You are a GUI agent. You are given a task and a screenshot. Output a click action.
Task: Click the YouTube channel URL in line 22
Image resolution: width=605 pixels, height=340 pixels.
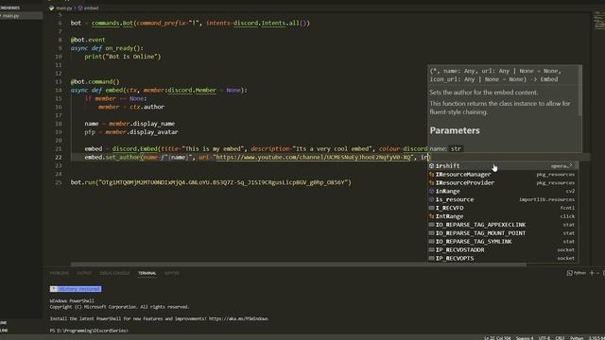tap(313, 158)
